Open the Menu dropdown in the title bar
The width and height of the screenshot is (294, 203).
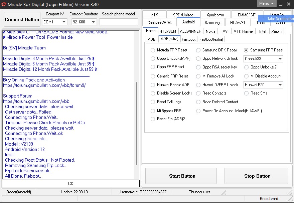tap(267, 3)
